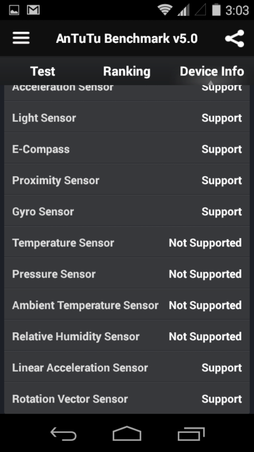This screenshot has height=452, width=254.
Task: Tap the Android back button
Action: [x=63, y=433]
